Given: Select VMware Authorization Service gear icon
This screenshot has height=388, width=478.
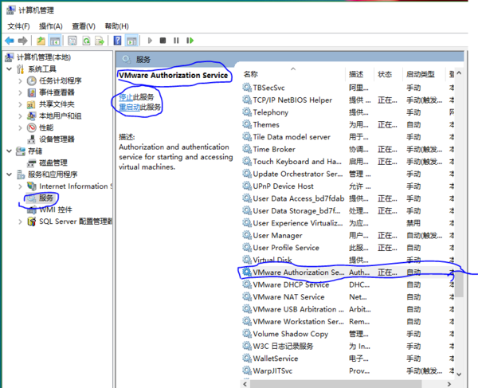Looking at the screenshot, I should click(247, 272).
